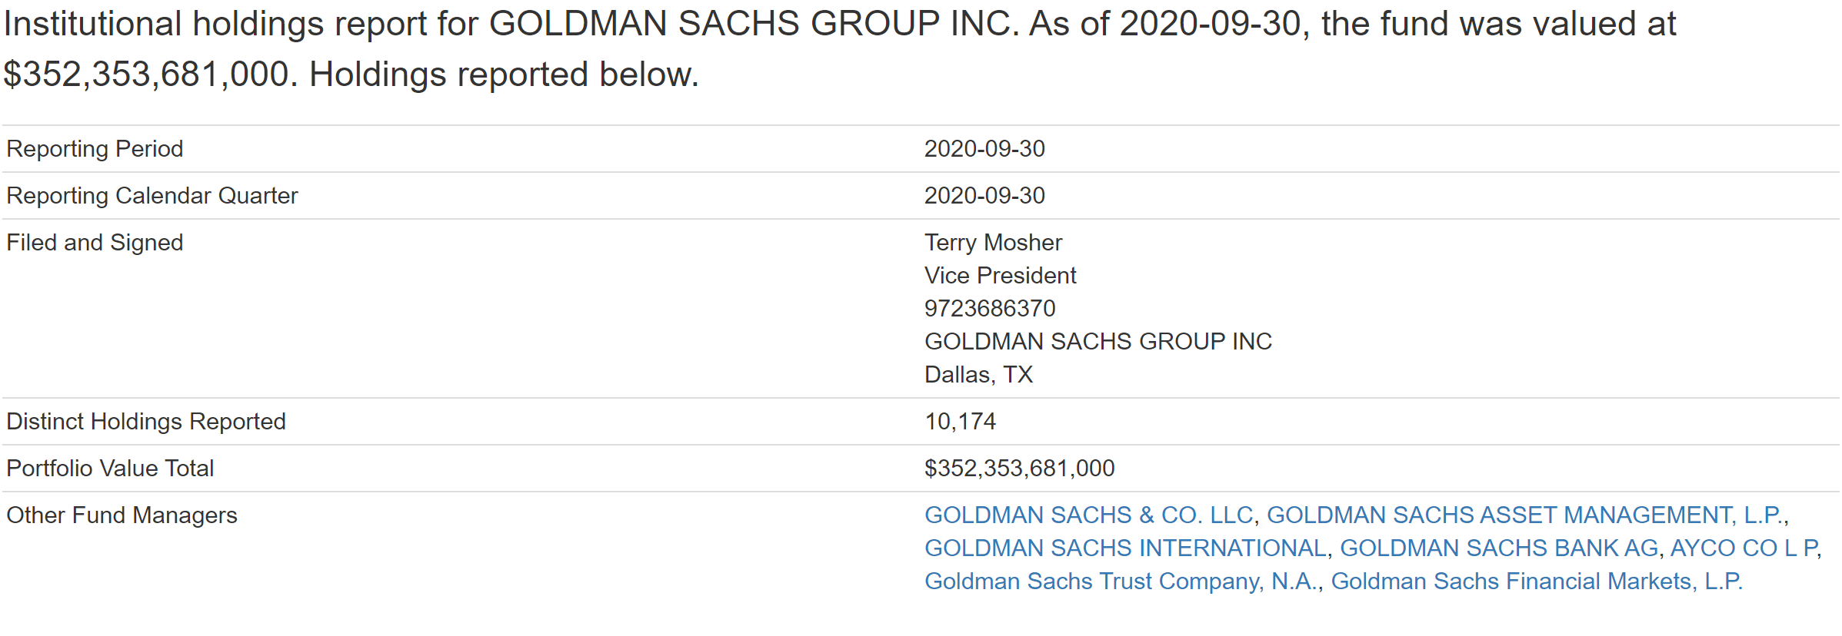This screenshot has width=1842, height=636.
Task: Click the distinct holdings count 10,174
Action: (x=960, y=422)
